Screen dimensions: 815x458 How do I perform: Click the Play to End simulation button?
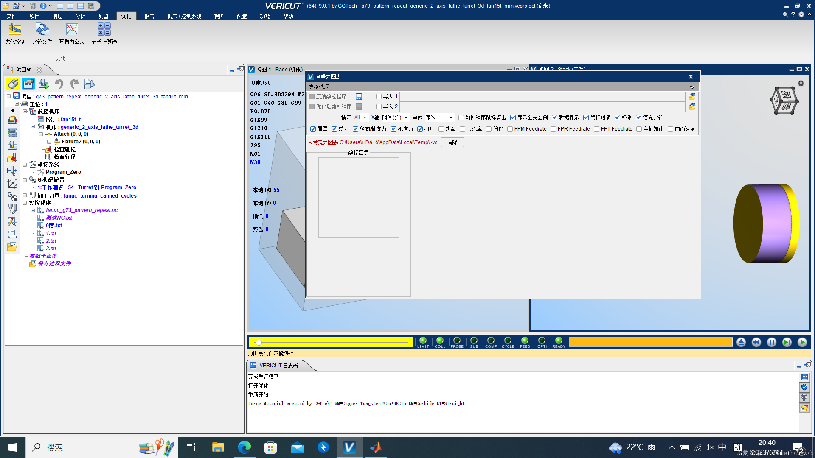[802, 342]
